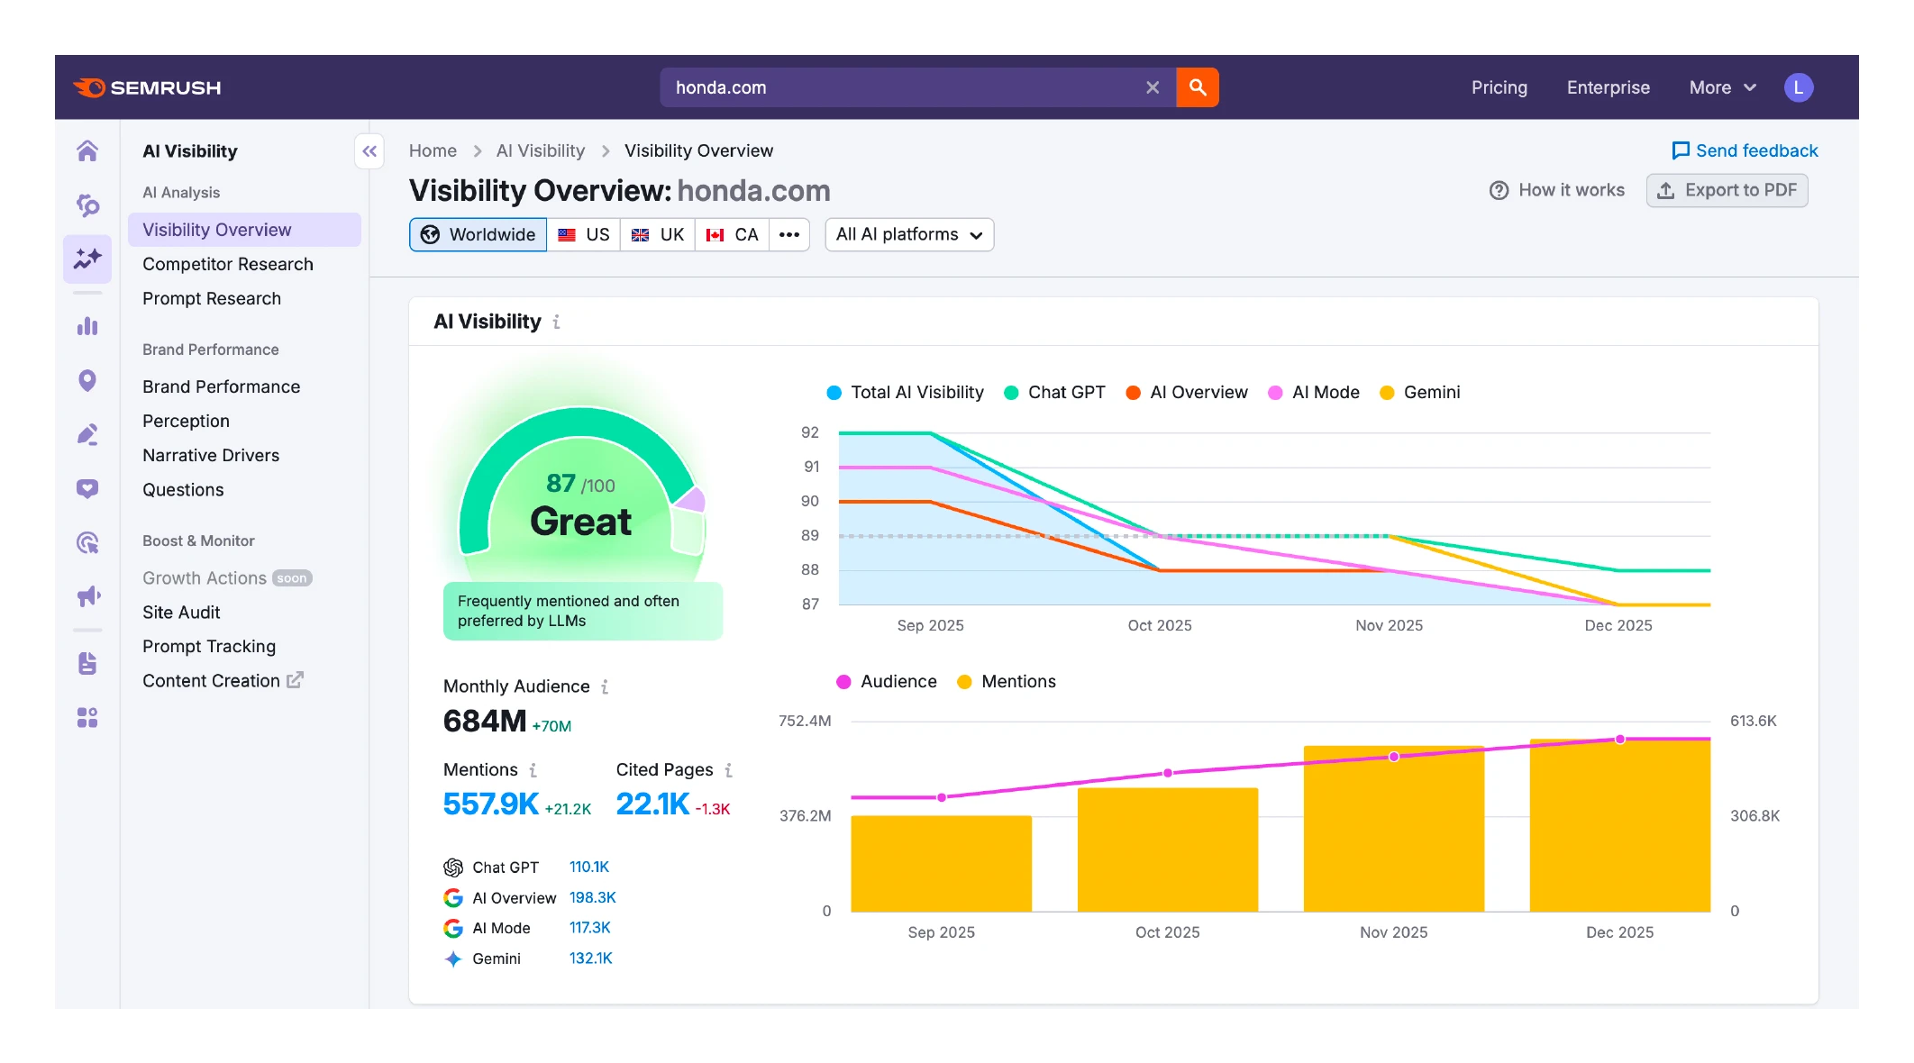This screenshot has width=1914, height=1063.
Task: Select Competitor Research in the AI Visibility menu
Action: (228, 264)
